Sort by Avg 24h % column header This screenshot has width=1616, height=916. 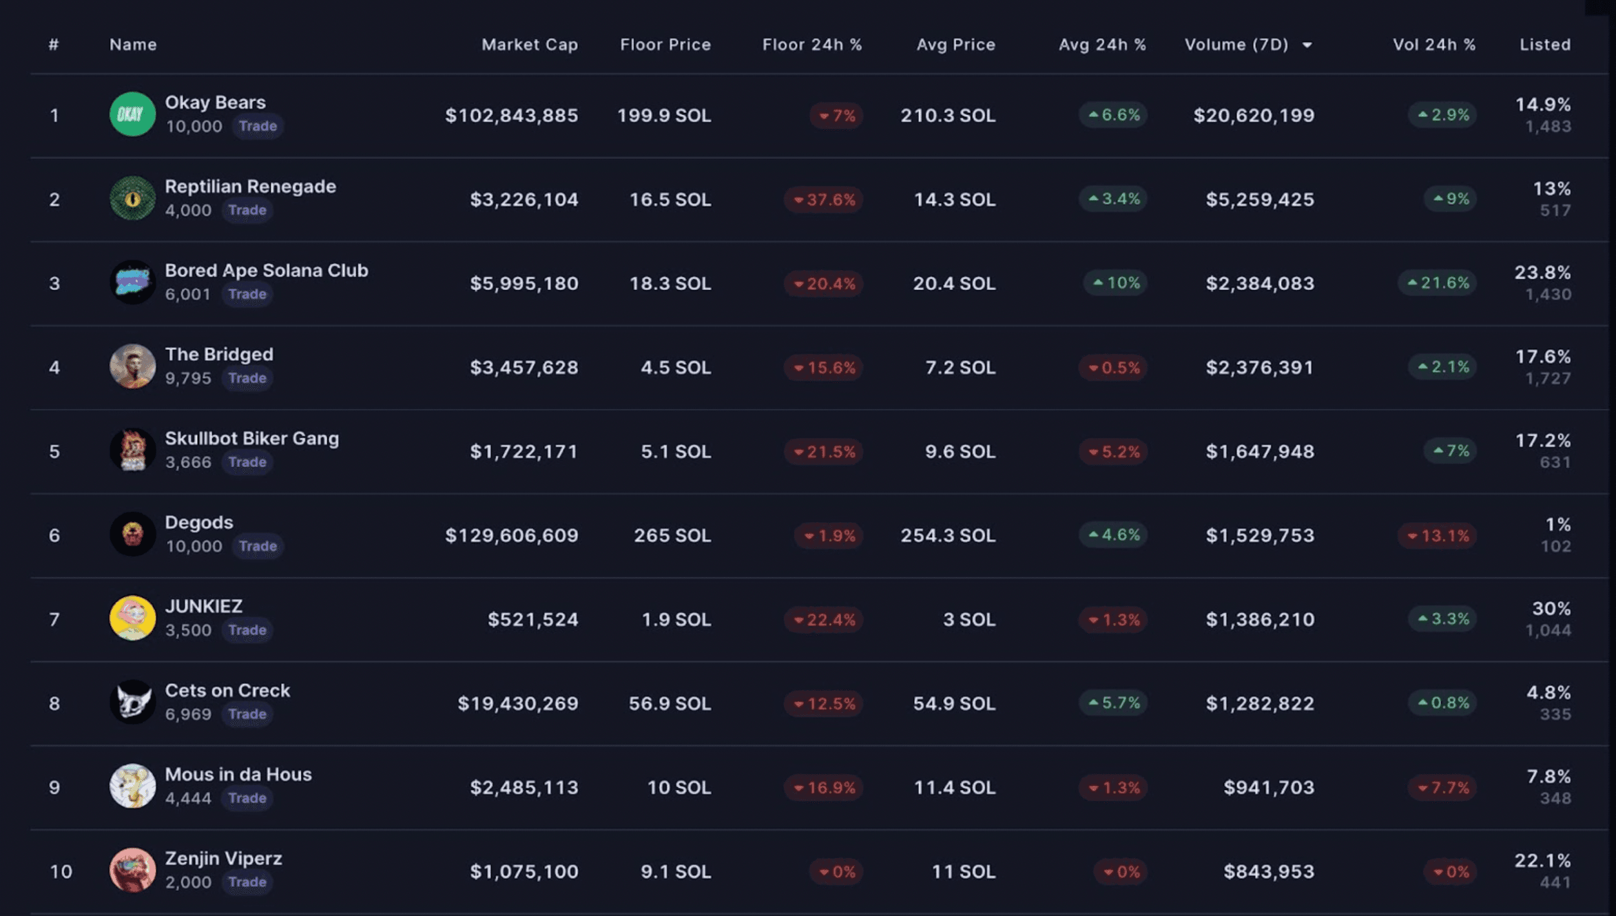click(x=1102, y=45)
